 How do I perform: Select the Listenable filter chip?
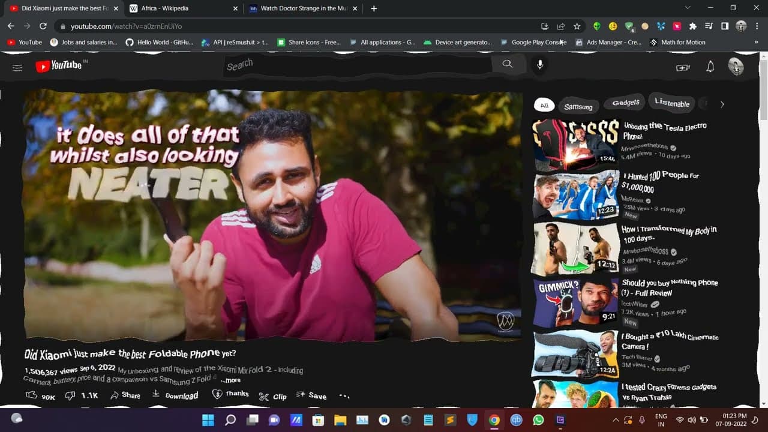pos(672,103)
